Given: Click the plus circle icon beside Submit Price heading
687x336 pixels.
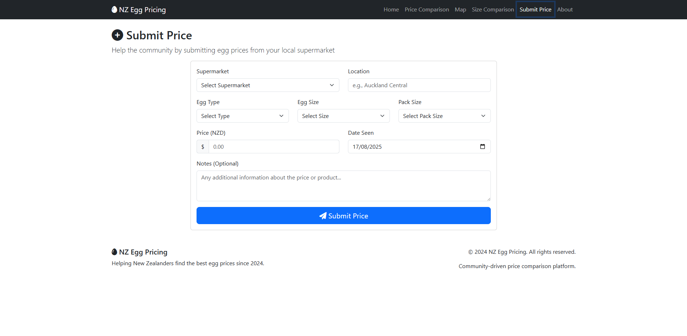Looking at the screenshot, I should pyautogui.click(x=117, y=35).
